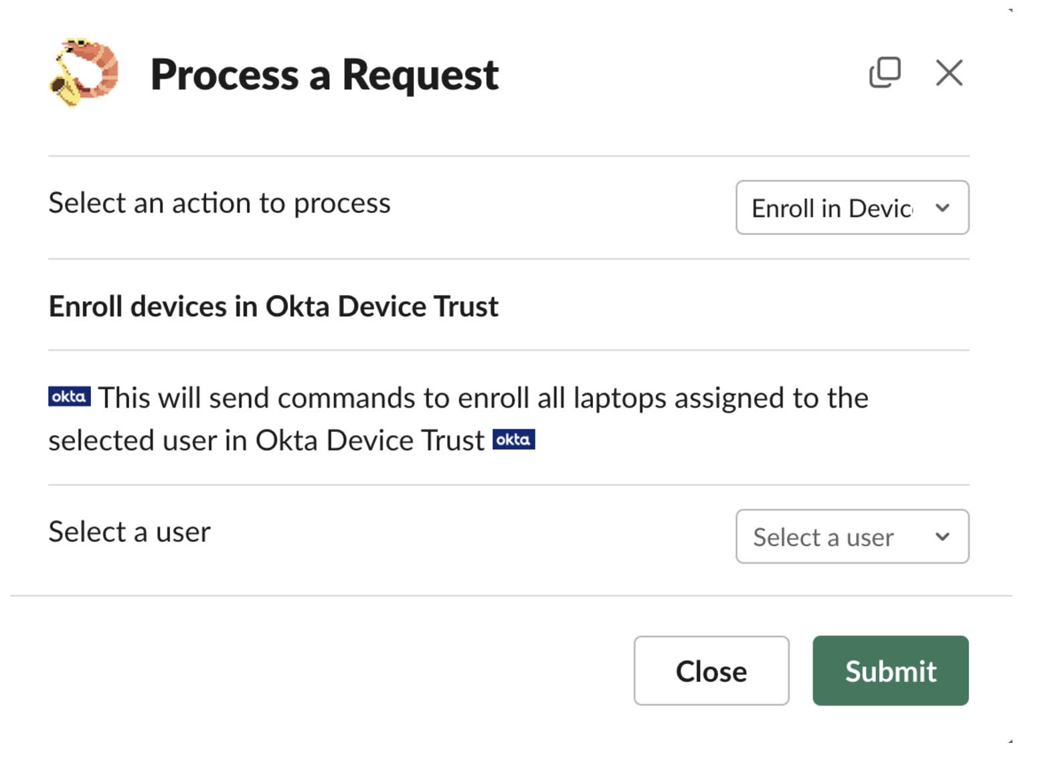
Task: Click the 'Enroll devices in Okta Device Trust' heading
Action: [x=273, y=307]
